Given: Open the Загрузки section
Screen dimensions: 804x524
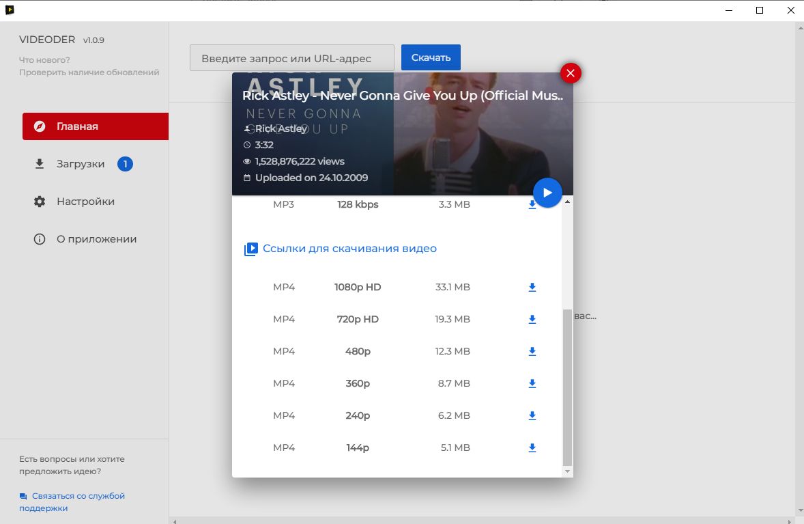Looking at the screenshot, I should tap(81, 164).
